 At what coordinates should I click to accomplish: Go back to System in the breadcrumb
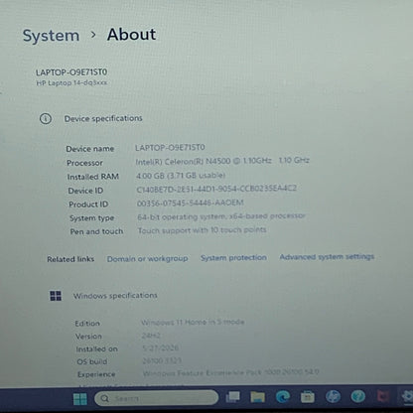[51, 36]
